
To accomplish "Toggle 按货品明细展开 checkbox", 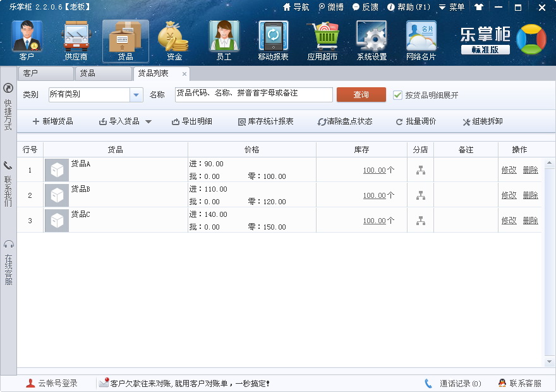I will [x=397, y=95].
